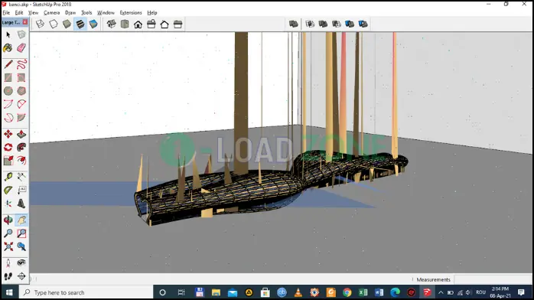Set camera to Left view
Viewport: 534px width, 300px height.
pos(177,24)
